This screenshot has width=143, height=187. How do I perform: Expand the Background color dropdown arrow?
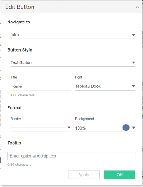point(133,128)
